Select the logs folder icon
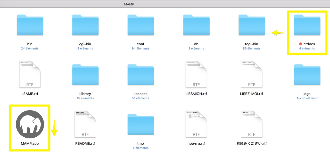 [x=307, y=75]
